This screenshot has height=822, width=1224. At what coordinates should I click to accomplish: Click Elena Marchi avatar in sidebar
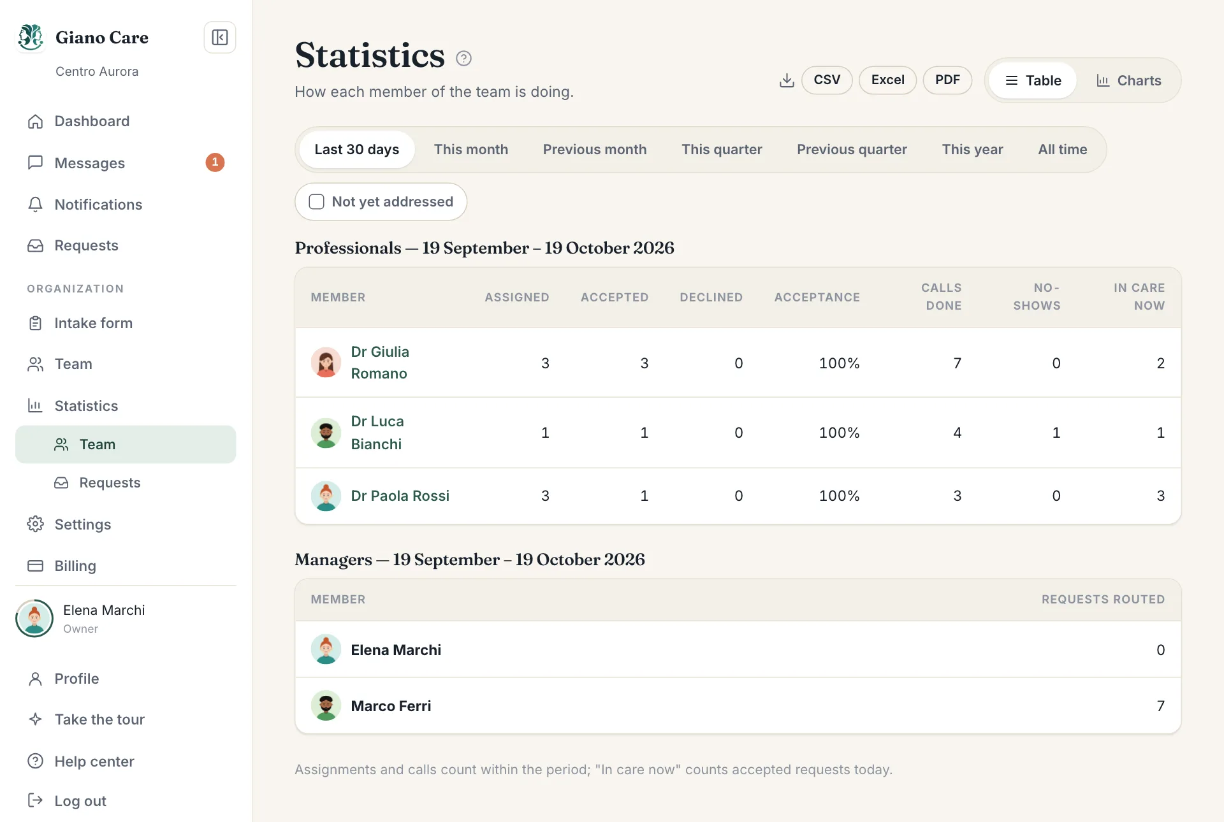(34, 618)
